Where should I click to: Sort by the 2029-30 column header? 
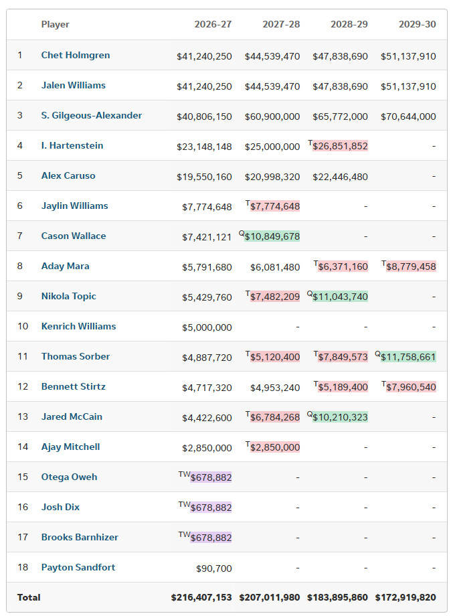(418, 24)
